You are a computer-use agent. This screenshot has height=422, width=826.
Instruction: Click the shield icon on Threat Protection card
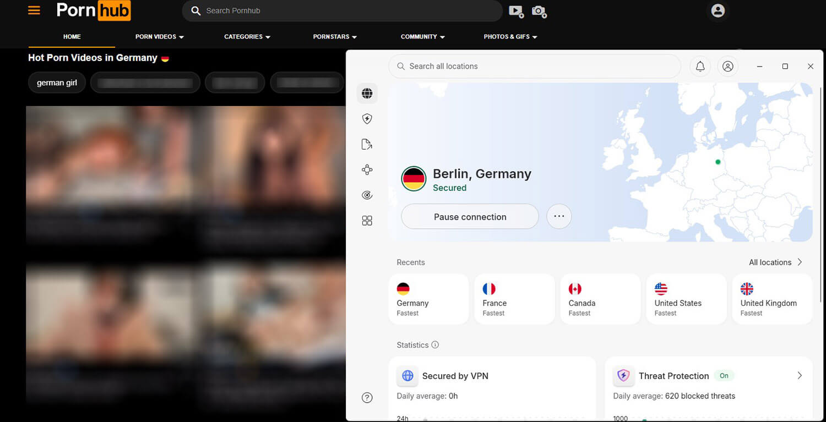[x=623, y=376]
